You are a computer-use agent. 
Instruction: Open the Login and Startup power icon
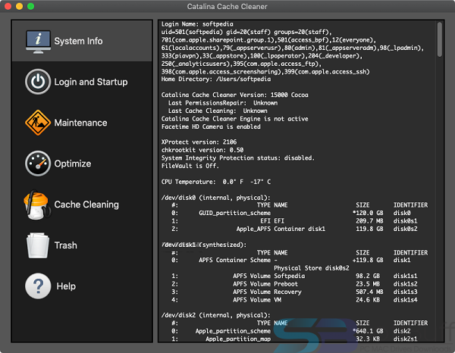[x=38, y=82]
